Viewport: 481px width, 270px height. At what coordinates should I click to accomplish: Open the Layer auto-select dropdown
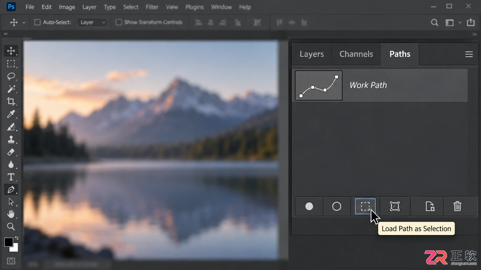(92, 22)
